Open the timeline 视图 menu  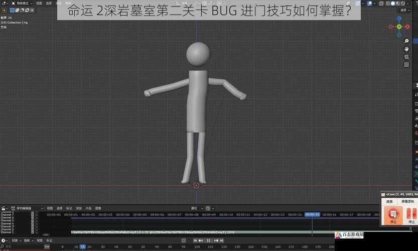click(x=40, y=240)
